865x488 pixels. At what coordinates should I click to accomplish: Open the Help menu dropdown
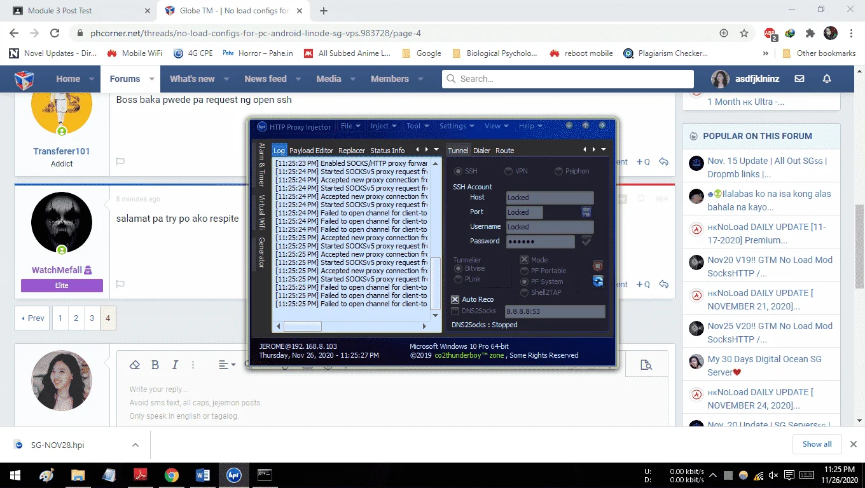coord(530,126)
